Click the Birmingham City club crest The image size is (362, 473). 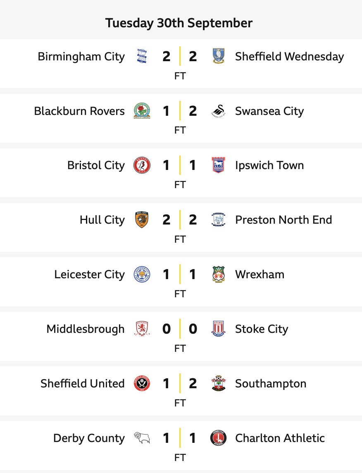coord(142,56)
